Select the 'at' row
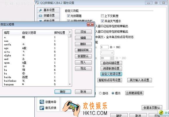The width and height of the screenshot is (169, 117). point(36,66)
